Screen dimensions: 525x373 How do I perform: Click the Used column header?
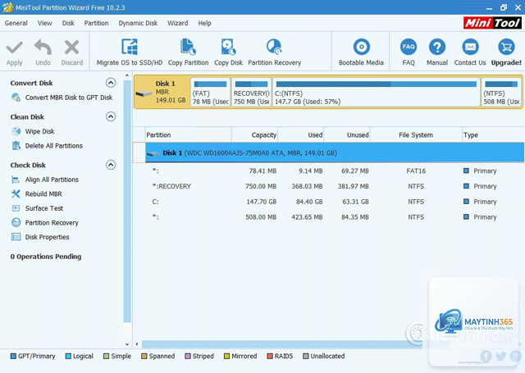click(301, 134)
